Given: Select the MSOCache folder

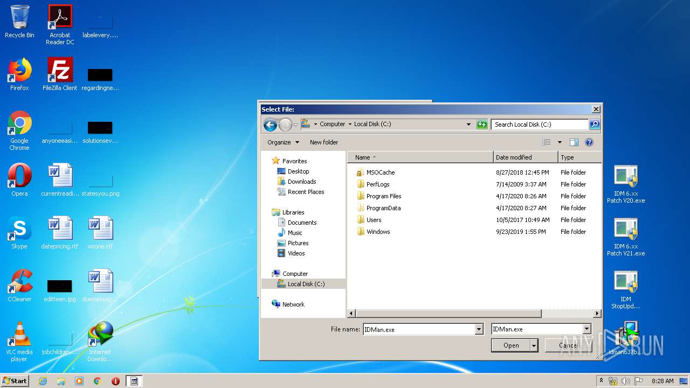Looking at the screenshot, I should click(380, 172).
